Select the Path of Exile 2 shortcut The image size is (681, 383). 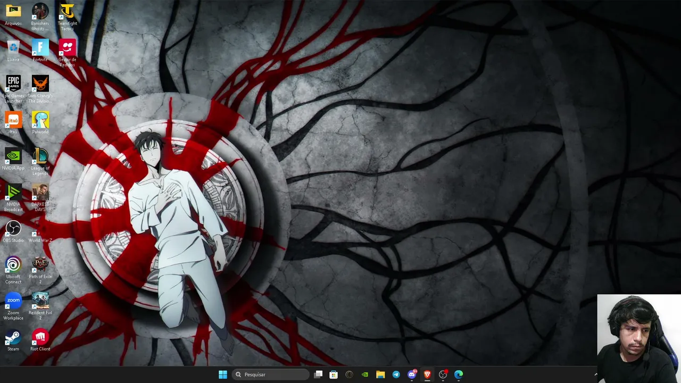point(40,270)
